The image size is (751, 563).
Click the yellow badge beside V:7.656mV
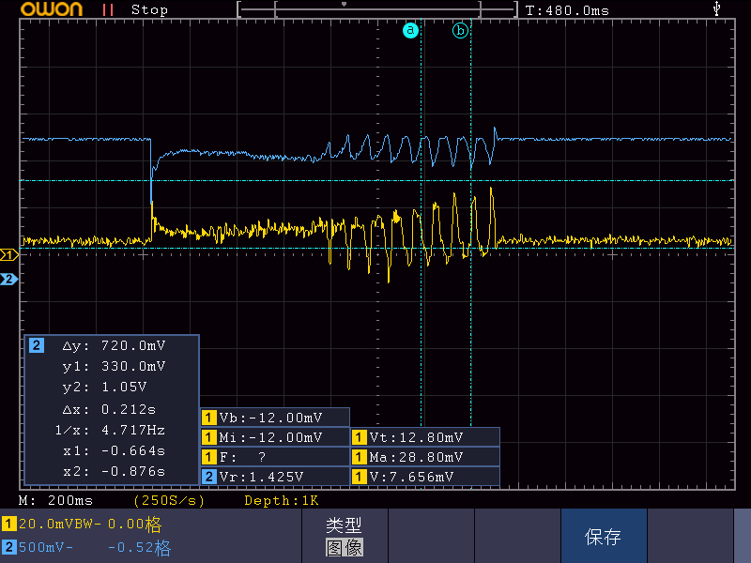click(359, 477)
